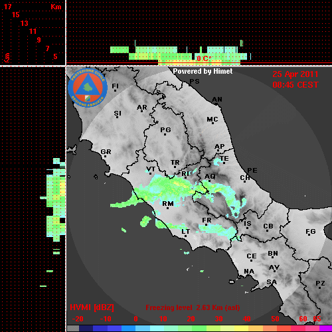Click the 'Powered by Himet' text
The image size is (332, 332).
pos(203,71)
